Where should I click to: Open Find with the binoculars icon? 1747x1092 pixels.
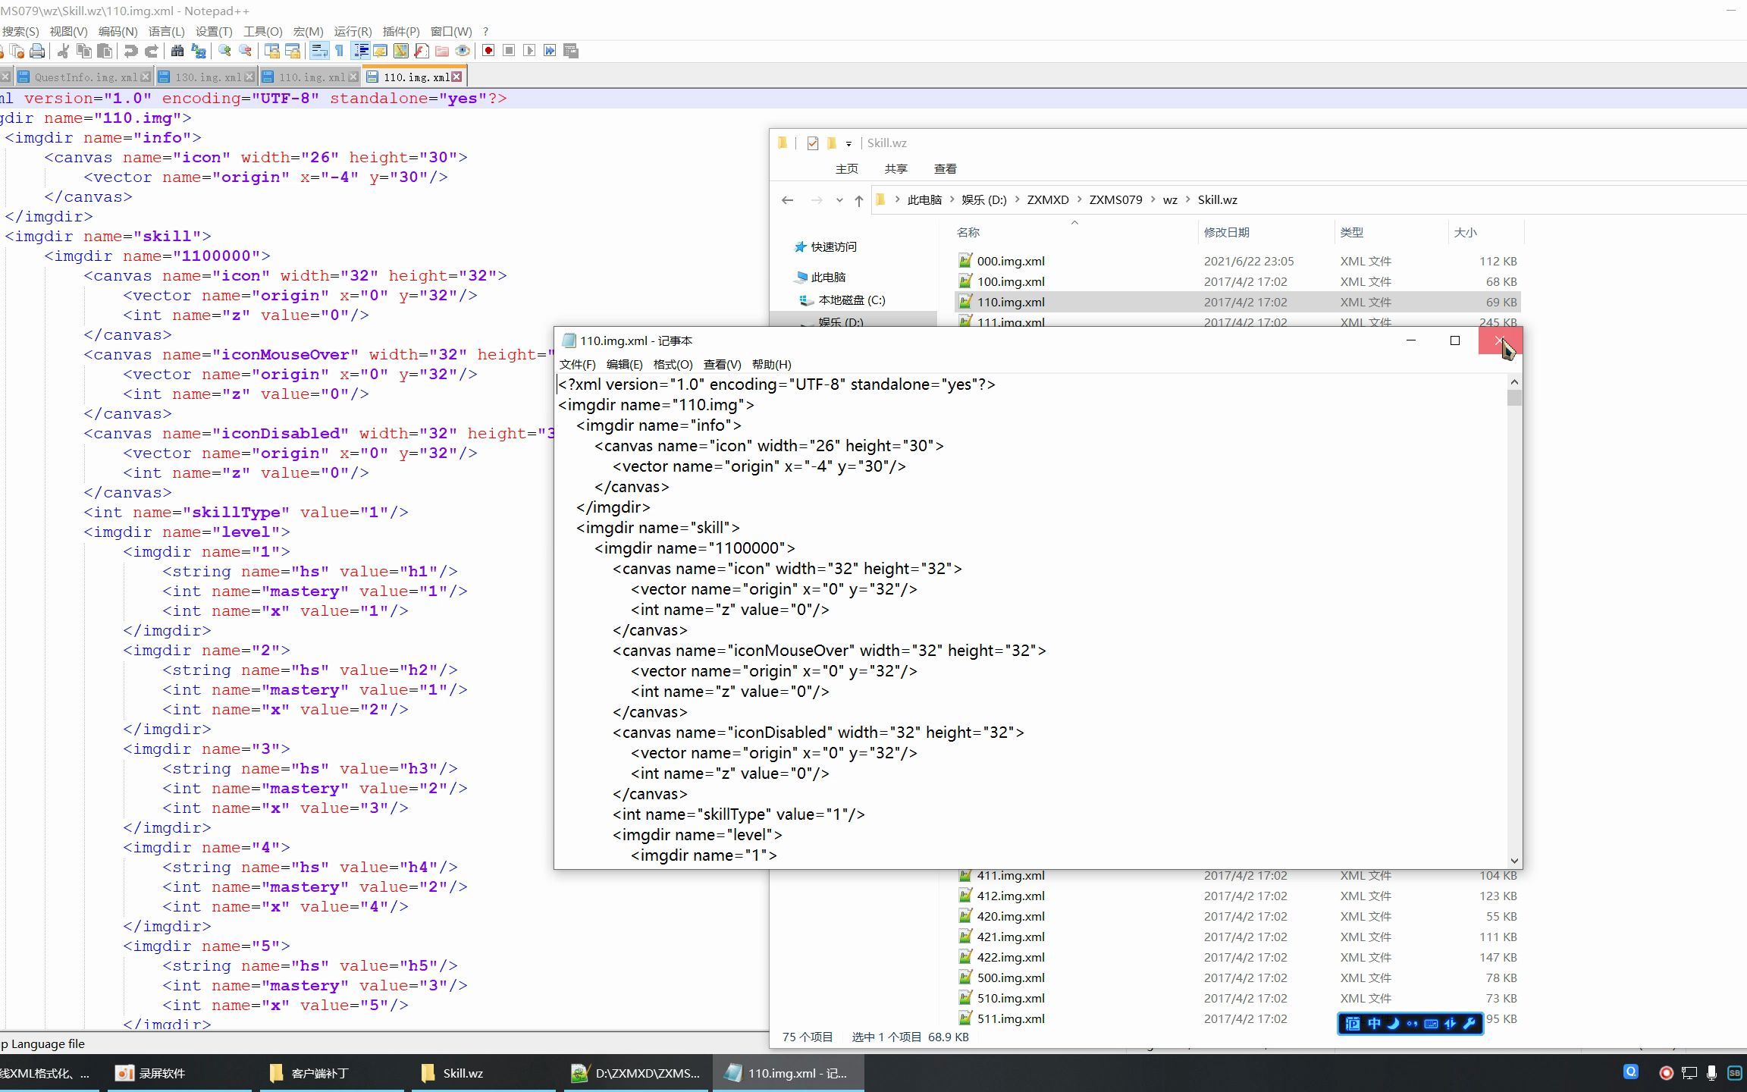(177, 51)
